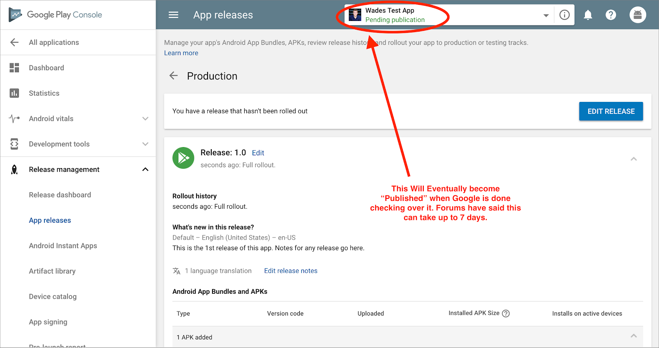Click the info icon in the header
The image size is (659, 348).
[565, 15]
